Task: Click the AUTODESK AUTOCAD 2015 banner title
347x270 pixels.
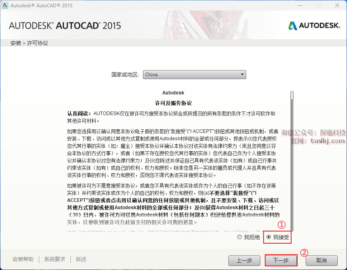Action: (x=65, y=26)
